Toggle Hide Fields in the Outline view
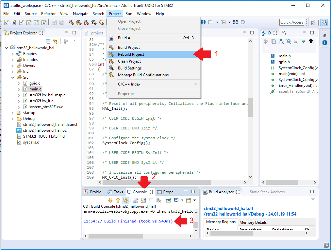The height and width of the screenshot is (250, 331). [288, 41]
